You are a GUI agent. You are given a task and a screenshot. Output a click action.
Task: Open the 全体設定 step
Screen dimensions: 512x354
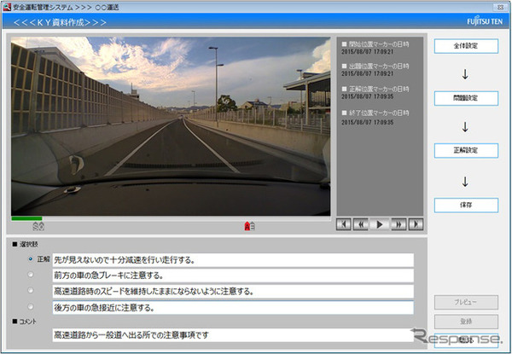466,46
